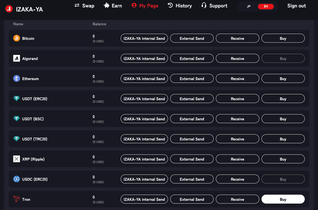Click the USDT (BSC) Tether icon

coord(16,119)
